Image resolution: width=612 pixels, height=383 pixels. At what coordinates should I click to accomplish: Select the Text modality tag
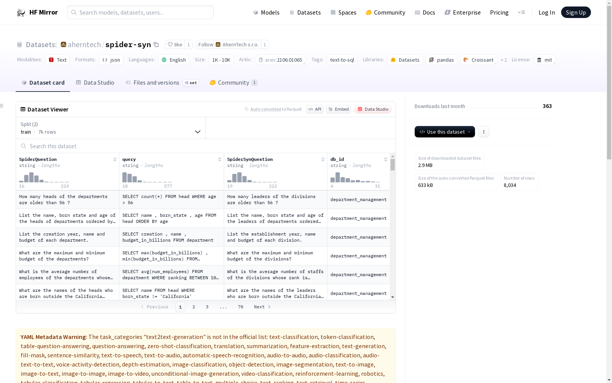[57, 60]
